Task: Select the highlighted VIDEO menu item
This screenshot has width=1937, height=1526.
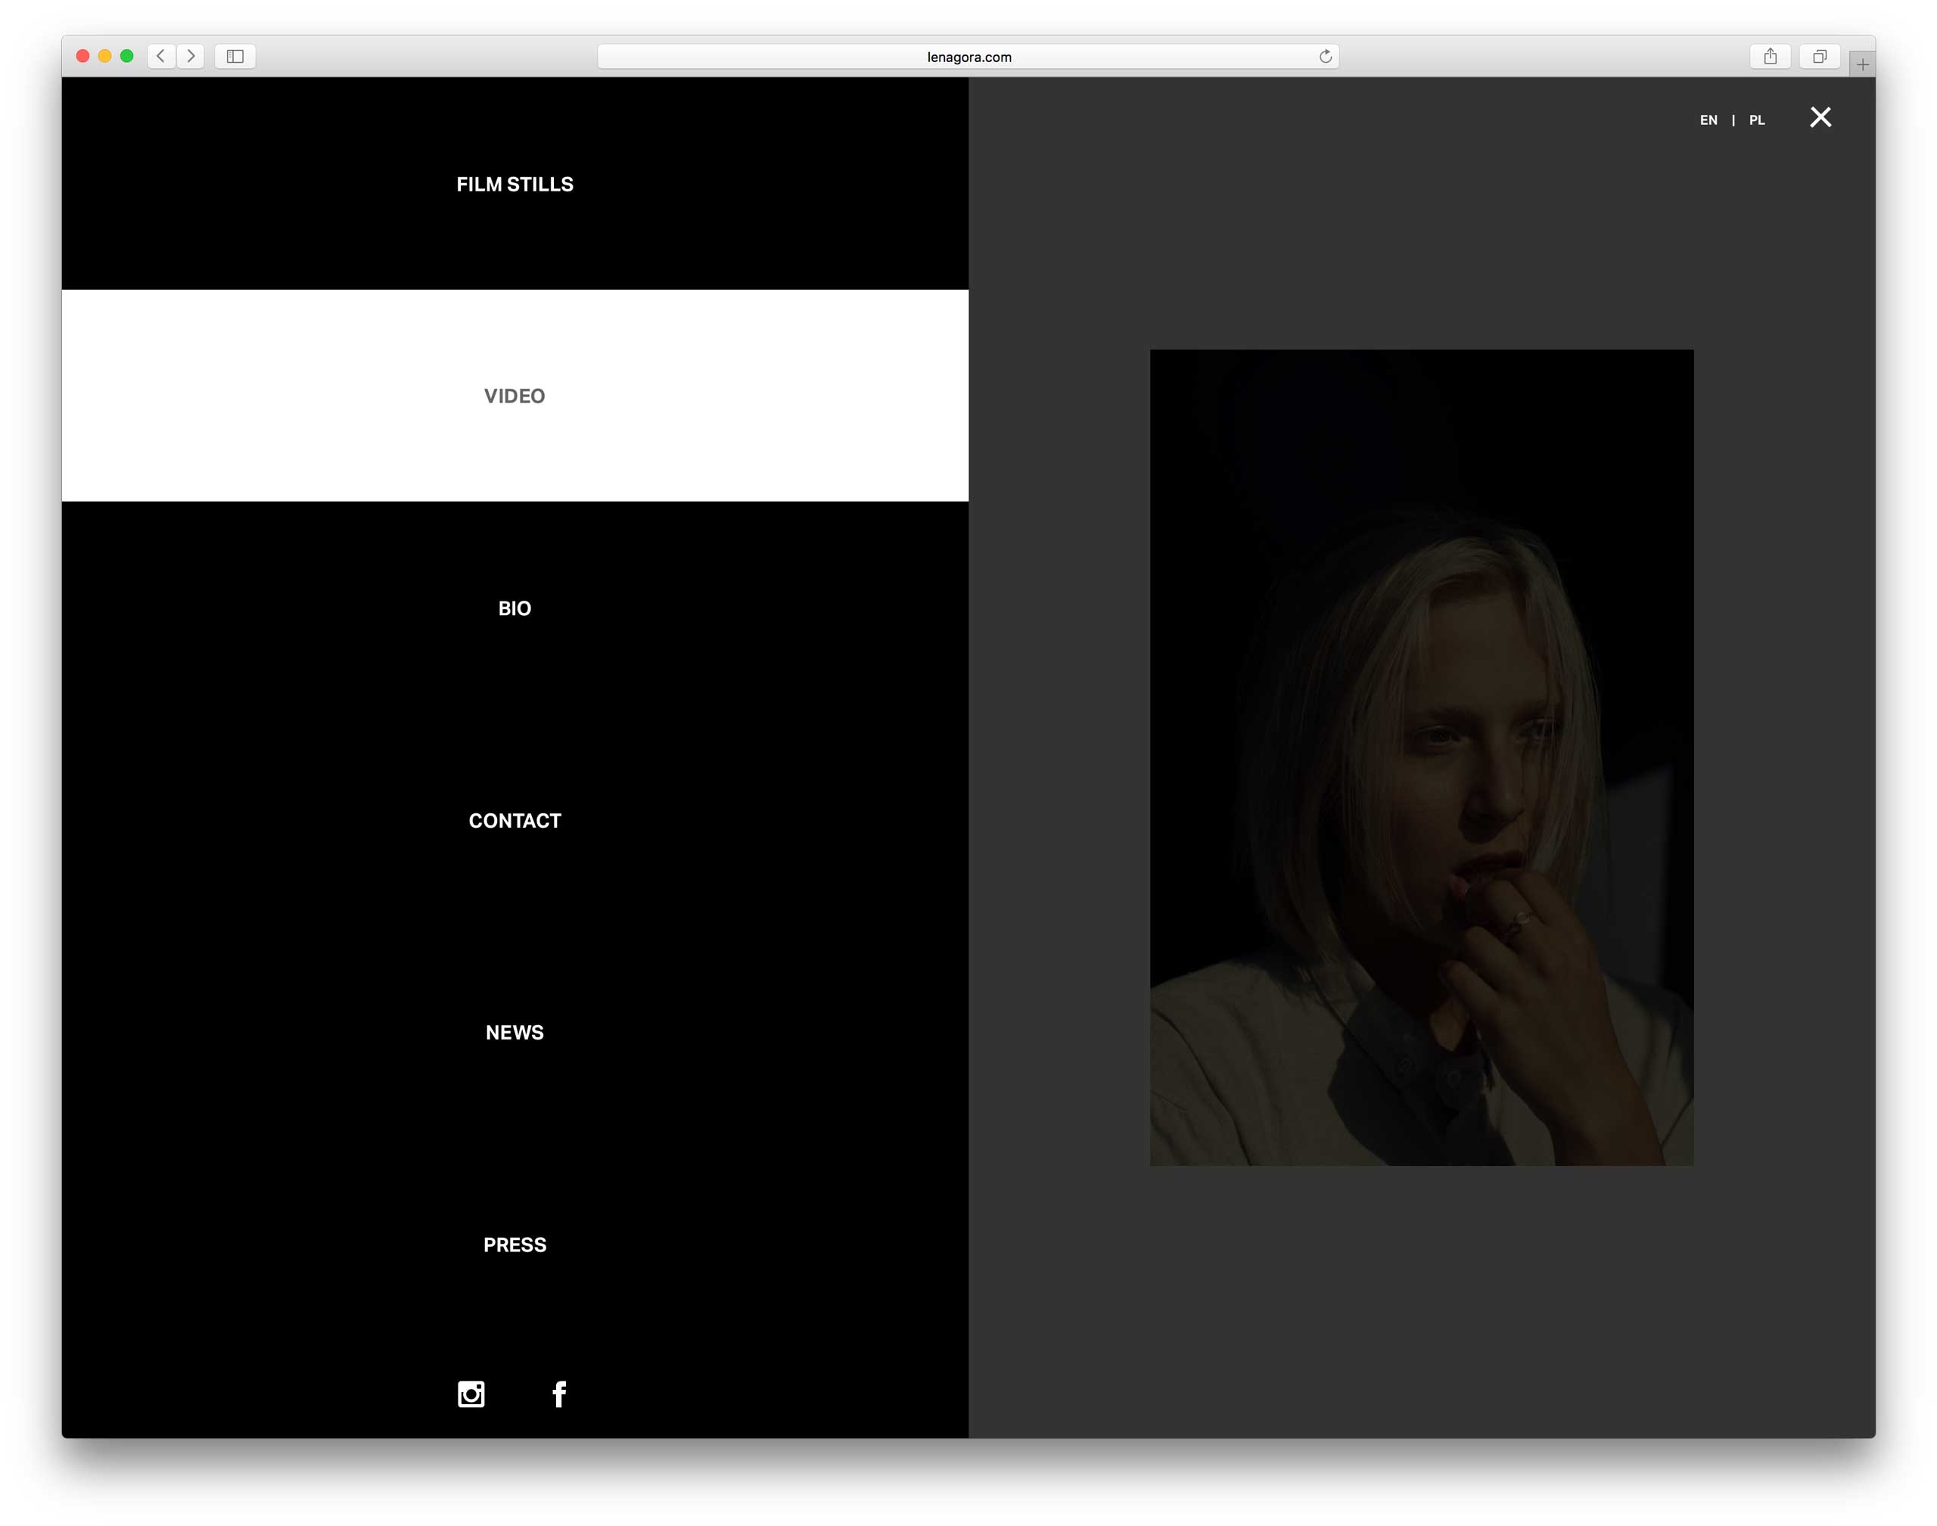Action: (x=515, y=396)
